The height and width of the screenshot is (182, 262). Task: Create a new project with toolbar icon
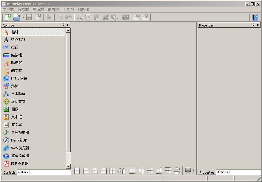pyautogui.click(x=8, y=17)
